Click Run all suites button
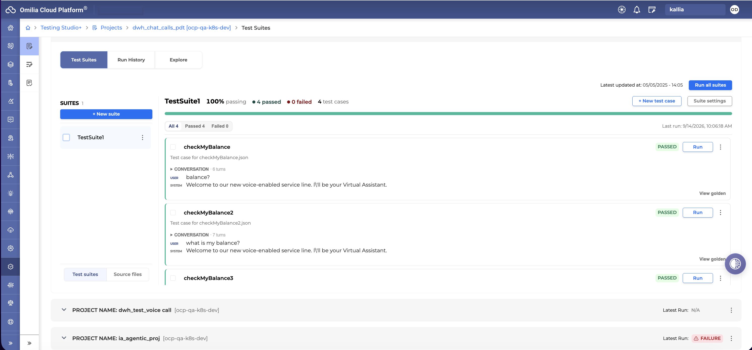Screen dimensions: 752x350 [x=710, y=85]
